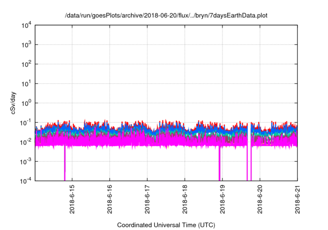Click the white data gap before 2018-6-20
The height and width of the screenshot is (230, 328).
coord(249,152)
